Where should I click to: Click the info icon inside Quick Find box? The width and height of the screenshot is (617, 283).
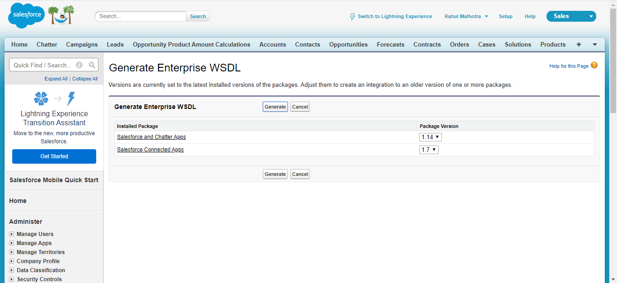pos(79,65)
